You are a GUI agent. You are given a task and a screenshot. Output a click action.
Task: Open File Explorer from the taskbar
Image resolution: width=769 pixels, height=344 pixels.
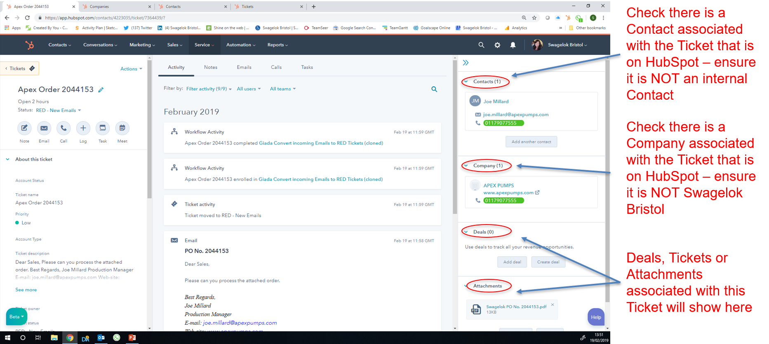pyautogui.click(x=54, y=338)
